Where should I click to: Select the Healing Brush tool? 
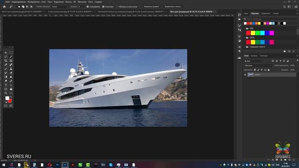[11, 65]
